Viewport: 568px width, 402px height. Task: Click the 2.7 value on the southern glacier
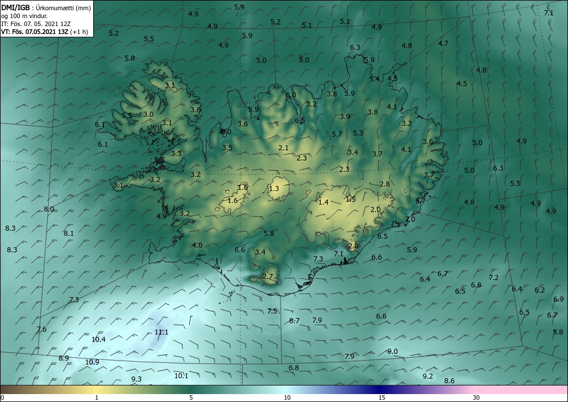point(268,277)
